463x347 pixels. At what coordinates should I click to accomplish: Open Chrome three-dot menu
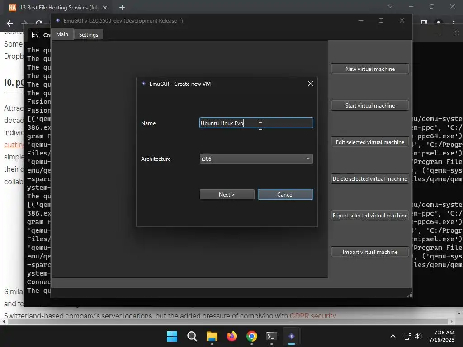(x=453, y=23)
